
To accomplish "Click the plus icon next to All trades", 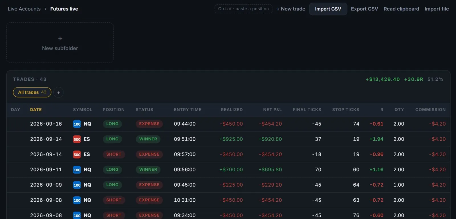I will [x=58, y=92].
